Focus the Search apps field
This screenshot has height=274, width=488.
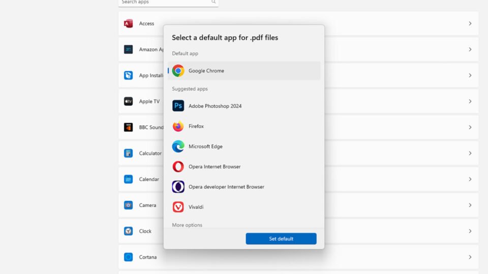point(168,3)
